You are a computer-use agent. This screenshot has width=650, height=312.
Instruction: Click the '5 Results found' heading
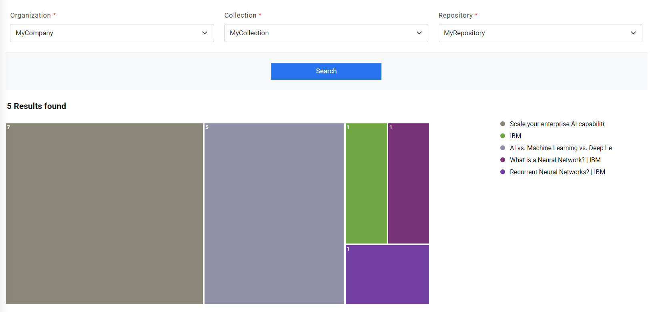[x=36, y=106]
